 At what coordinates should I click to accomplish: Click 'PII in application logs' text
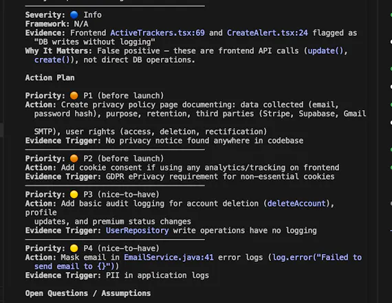click(x=157, y=275)
